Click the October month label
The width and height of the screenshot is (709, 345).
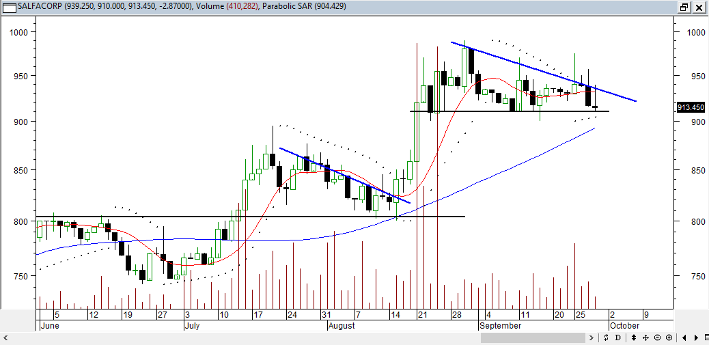tap(624, 326)
